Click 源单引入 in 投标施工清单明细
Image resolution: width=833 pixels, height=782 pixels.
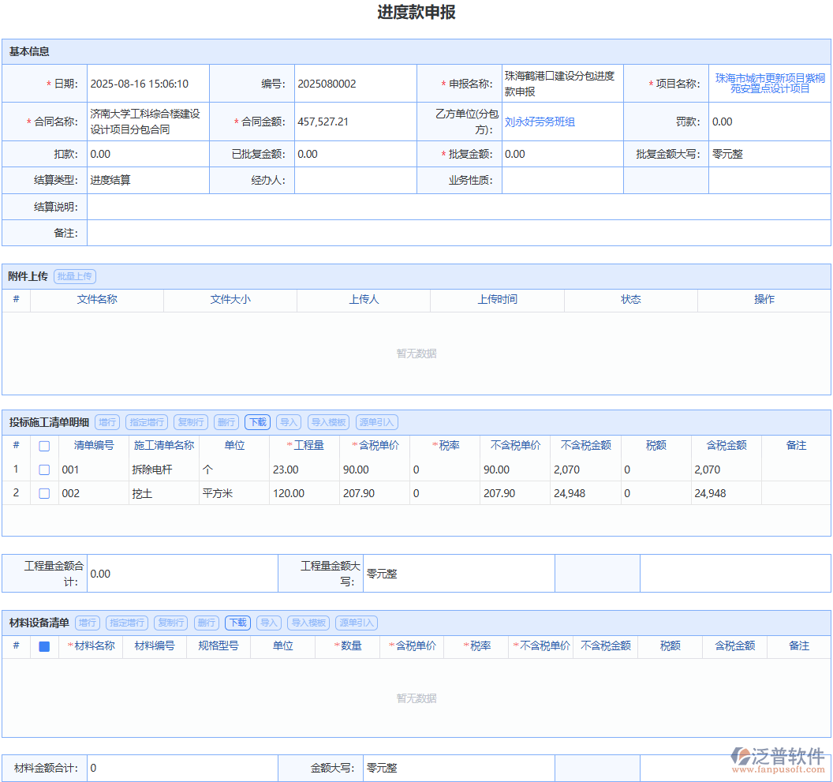[x=377, y=421]
